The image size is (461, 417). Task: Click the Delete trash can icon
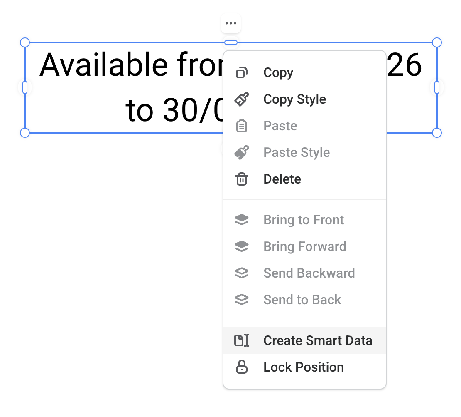pyautogui.click(x=242, y=179)
